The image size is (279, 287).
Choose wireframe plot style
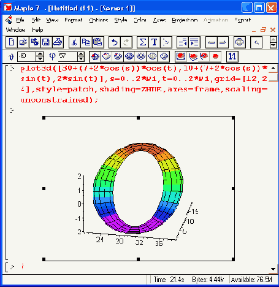coord(152,56)
